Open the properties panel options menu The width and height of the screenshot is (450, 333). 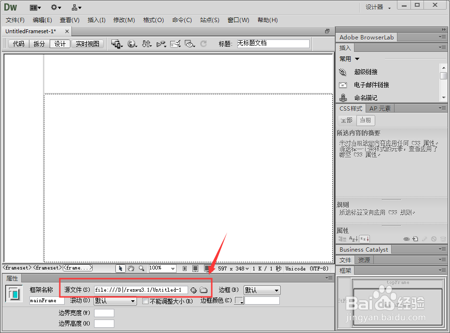click(x=329, y=278)
